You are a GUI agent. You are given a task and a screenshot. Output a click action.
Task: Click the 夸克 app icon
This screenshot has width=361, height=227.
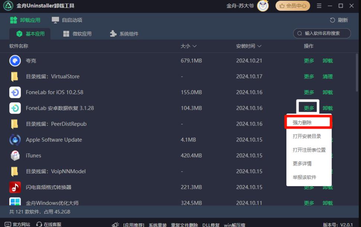[x=15, y=61]
